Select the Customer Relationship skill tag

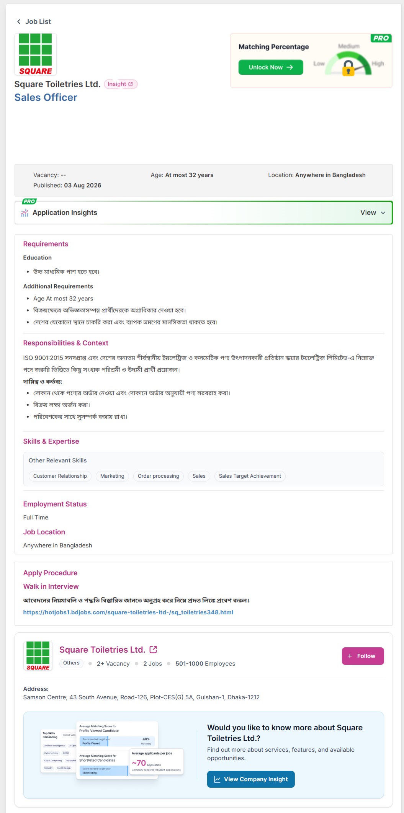point(60,476)
